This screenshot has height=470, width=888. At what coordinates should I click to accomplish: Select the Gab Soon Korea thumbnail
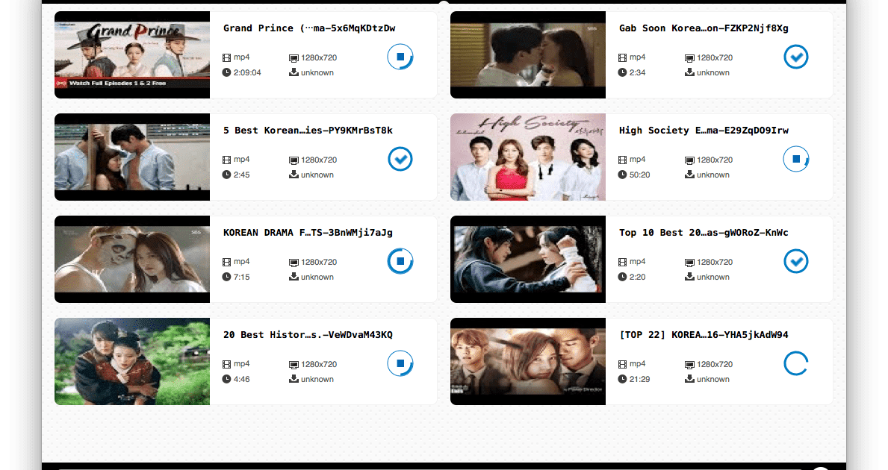click(528, 55)
